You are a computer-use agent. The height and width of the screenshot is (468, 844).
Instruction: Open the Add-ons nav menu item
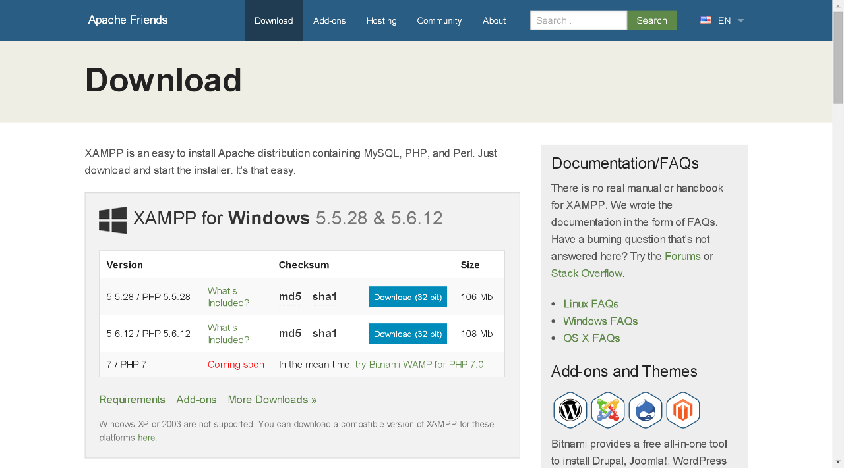click(x=330, y=20)
